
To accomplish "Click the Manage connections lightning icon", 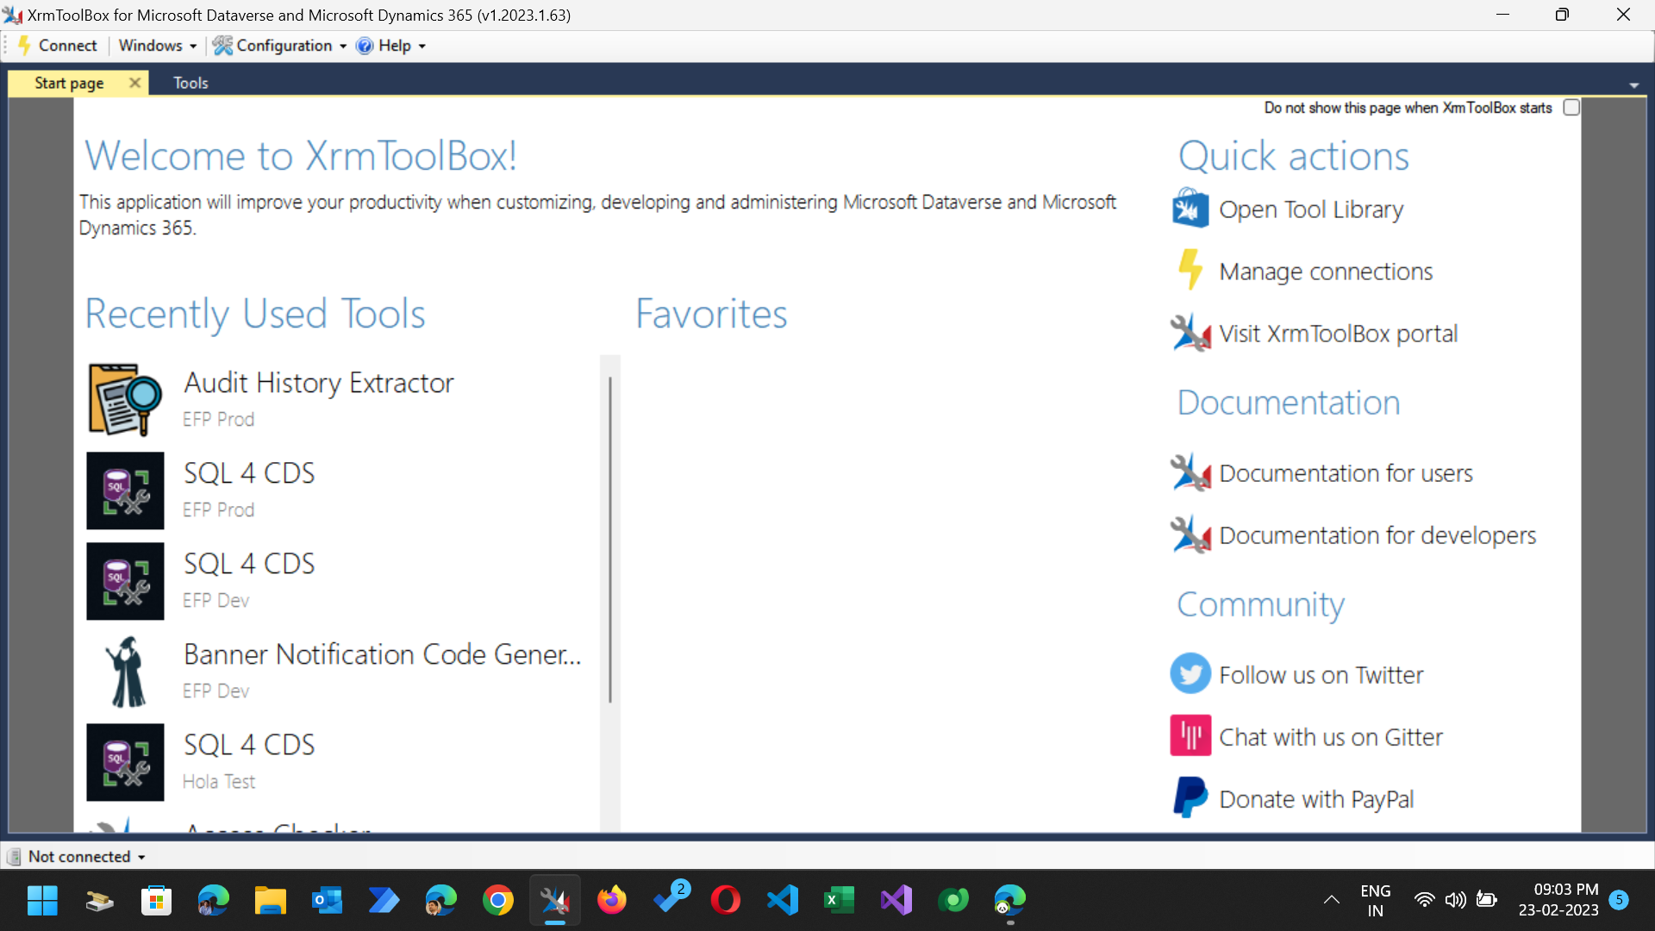I will (1190, 270).
